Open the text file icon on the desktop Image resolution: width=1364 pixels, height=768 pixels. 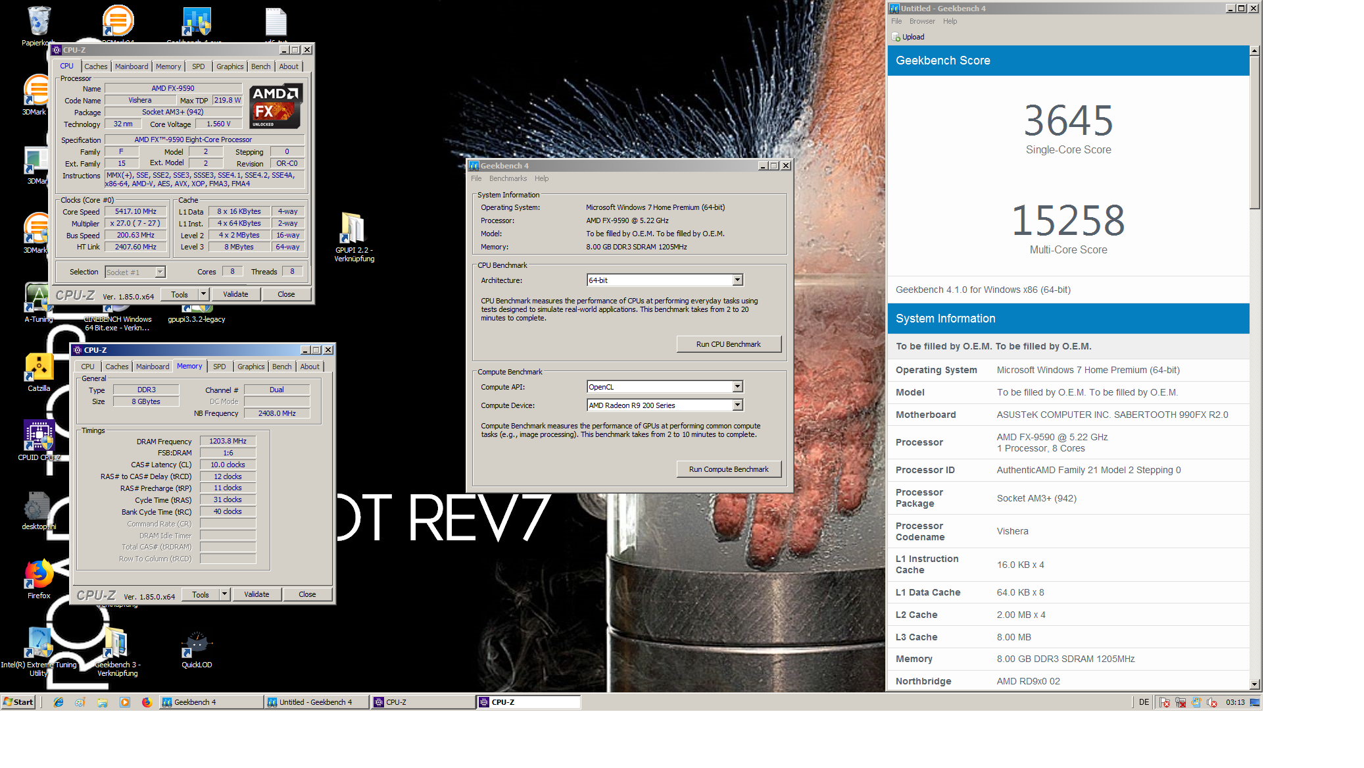(276, 22)
